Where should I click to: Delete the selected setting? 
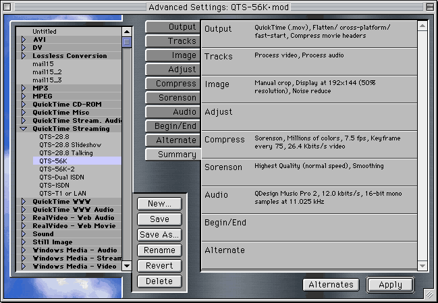coord(159,281)
